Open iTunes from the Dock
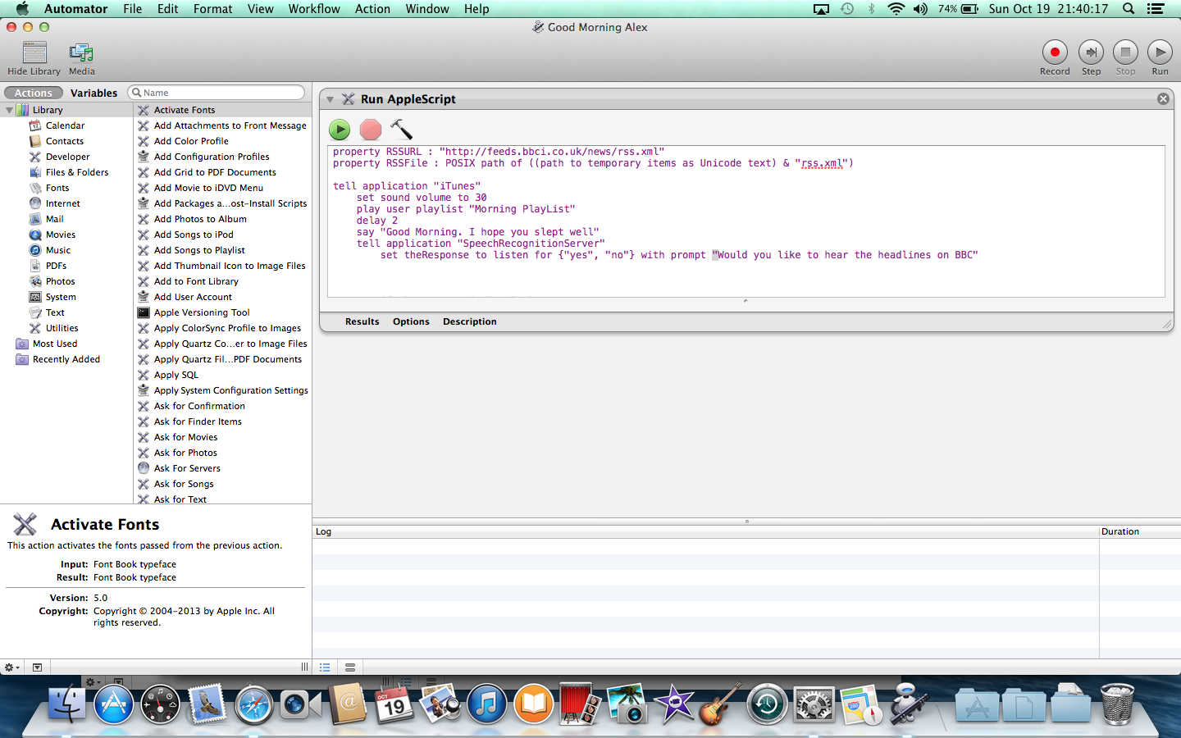This screenshot has height=738, width=1181. point(487,704)
